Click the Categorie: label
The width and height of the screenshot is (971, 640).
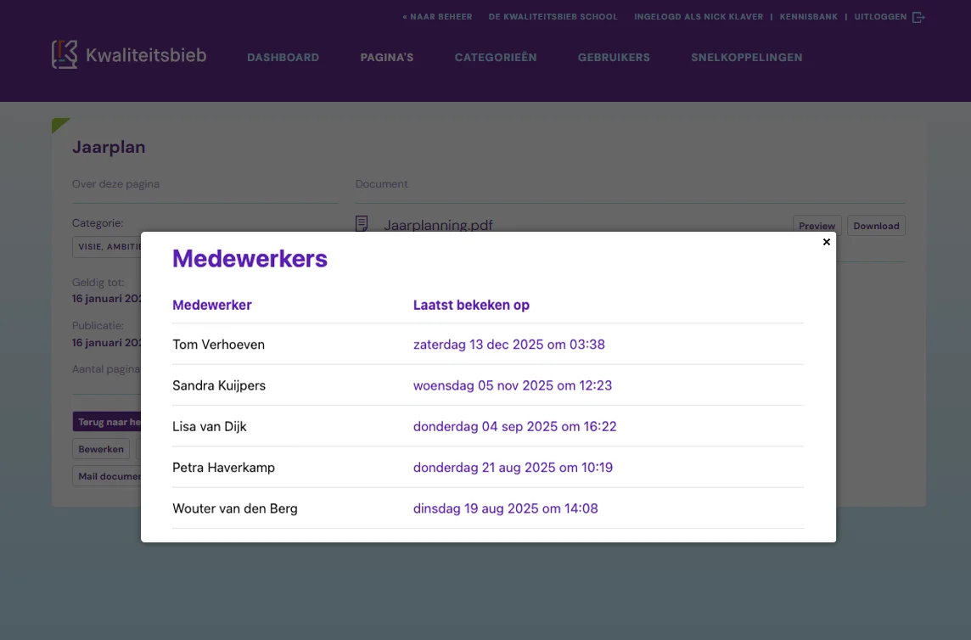coord(98,223)
